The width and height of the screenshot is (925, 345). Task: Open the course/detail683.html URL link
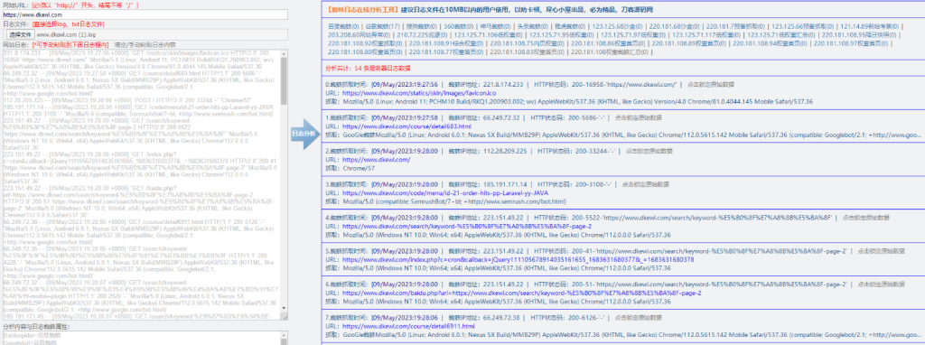click(406, 126)
